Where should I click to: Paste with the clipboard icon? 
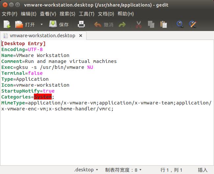click(x=163, y=24)
